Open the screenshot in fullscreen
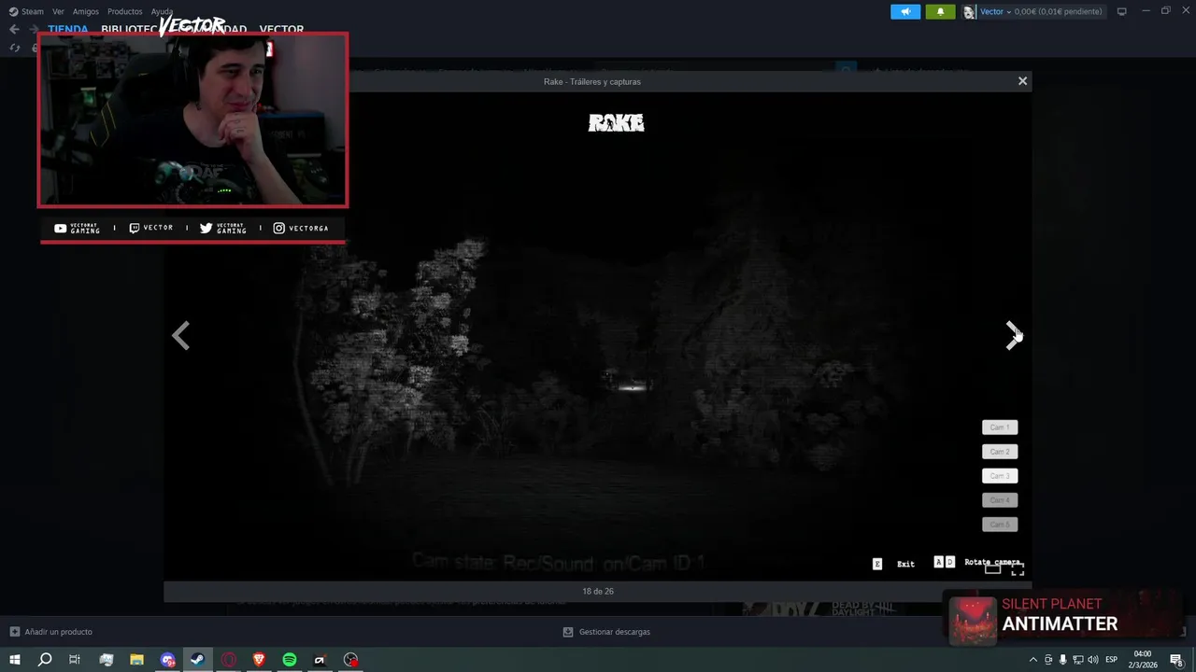The height and width of the screenshot is (672, 1196). pyautogui.click(x=1018, y=568)
